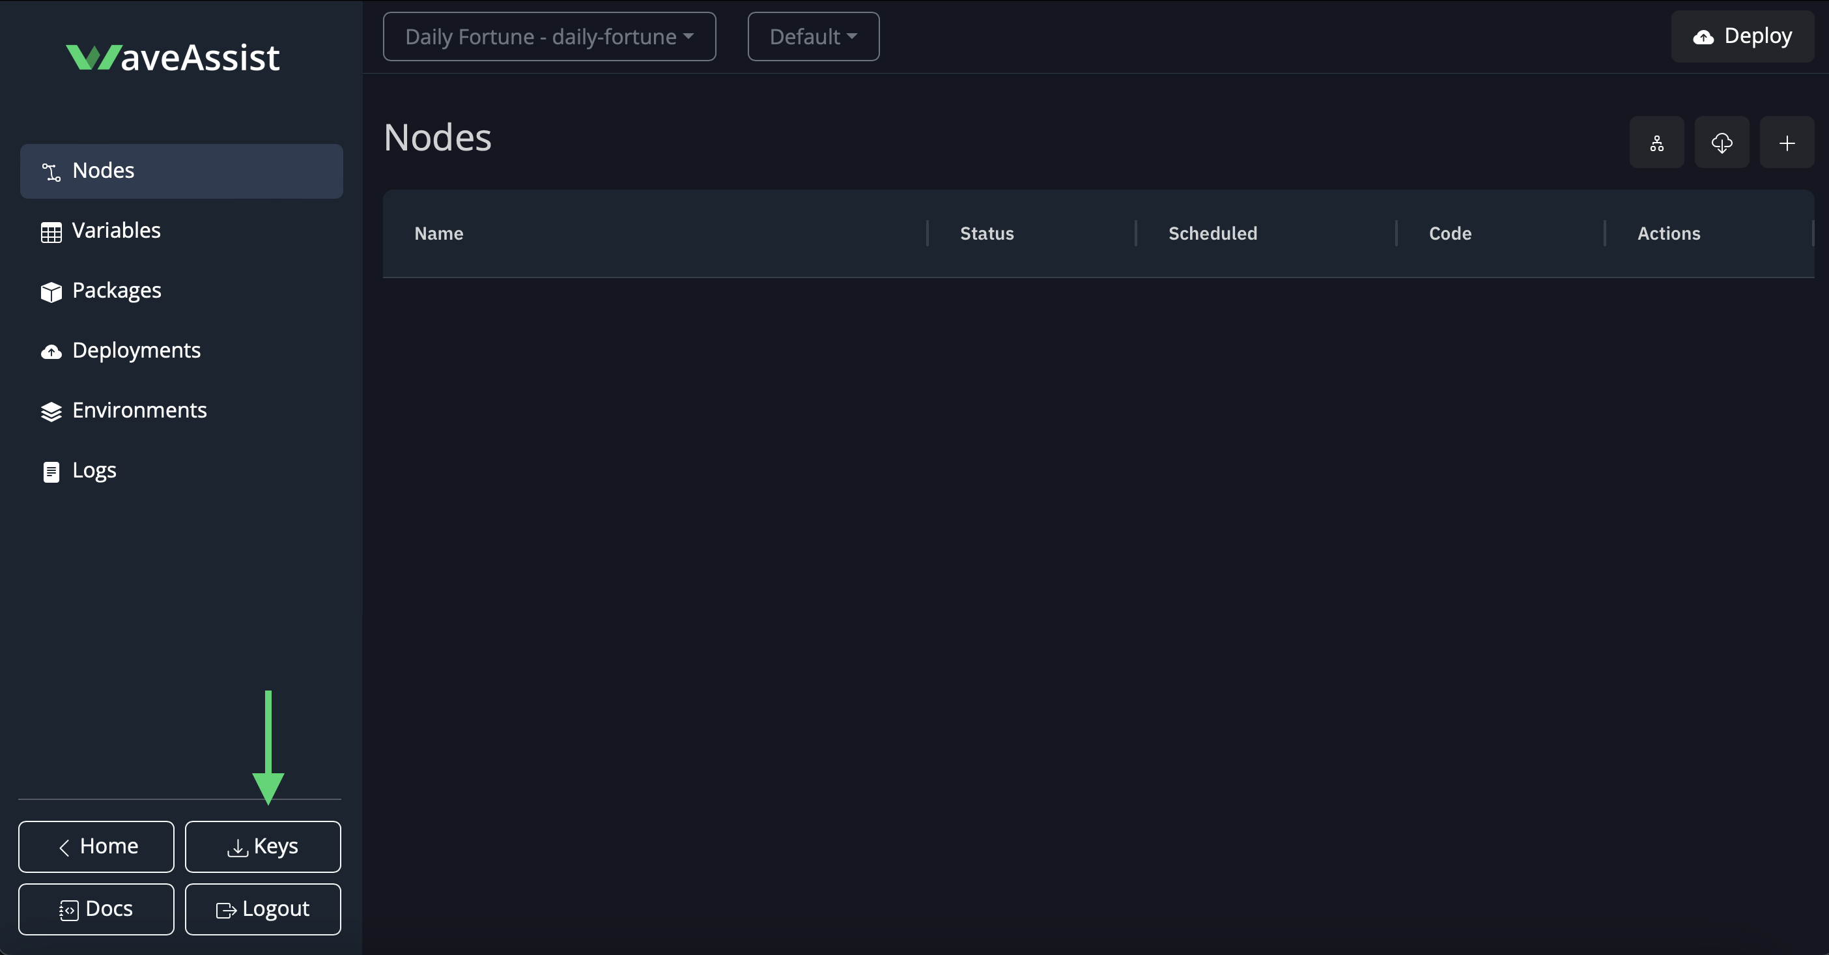
Task: Open the Environments section
Action: pyautogui.click(x=139, y=410)
